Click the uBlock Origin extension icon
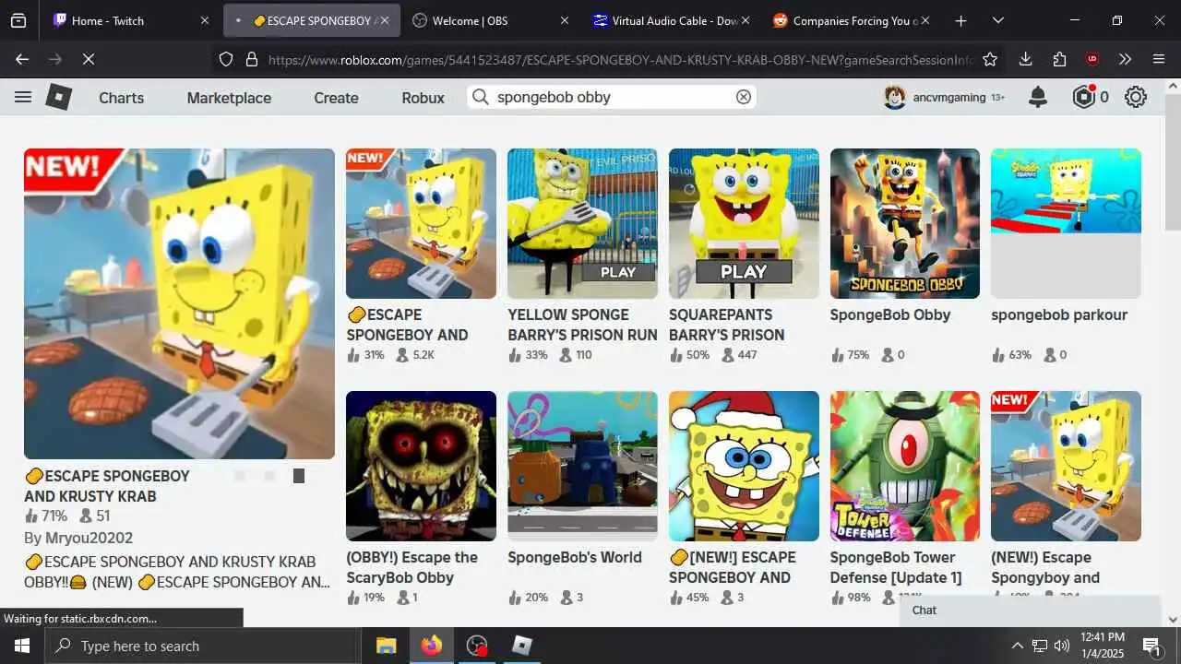 click(x=1092, y=59)
